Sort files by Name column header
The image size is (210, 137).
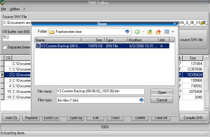pos(58,40)
